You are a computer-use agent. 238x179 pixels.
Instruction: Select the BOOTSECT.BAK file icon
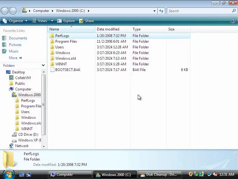tap(52, 70)
